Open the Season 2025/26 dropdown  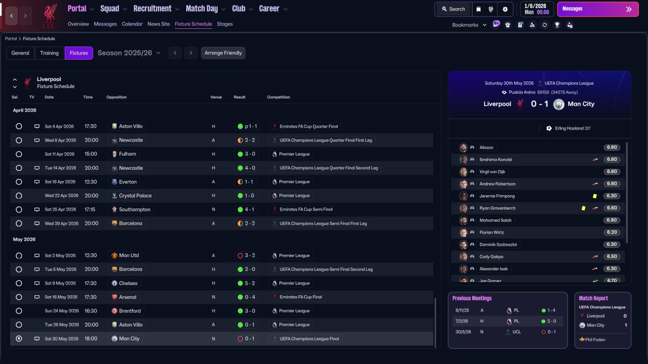pyautogui.click(x=129, y=53)
